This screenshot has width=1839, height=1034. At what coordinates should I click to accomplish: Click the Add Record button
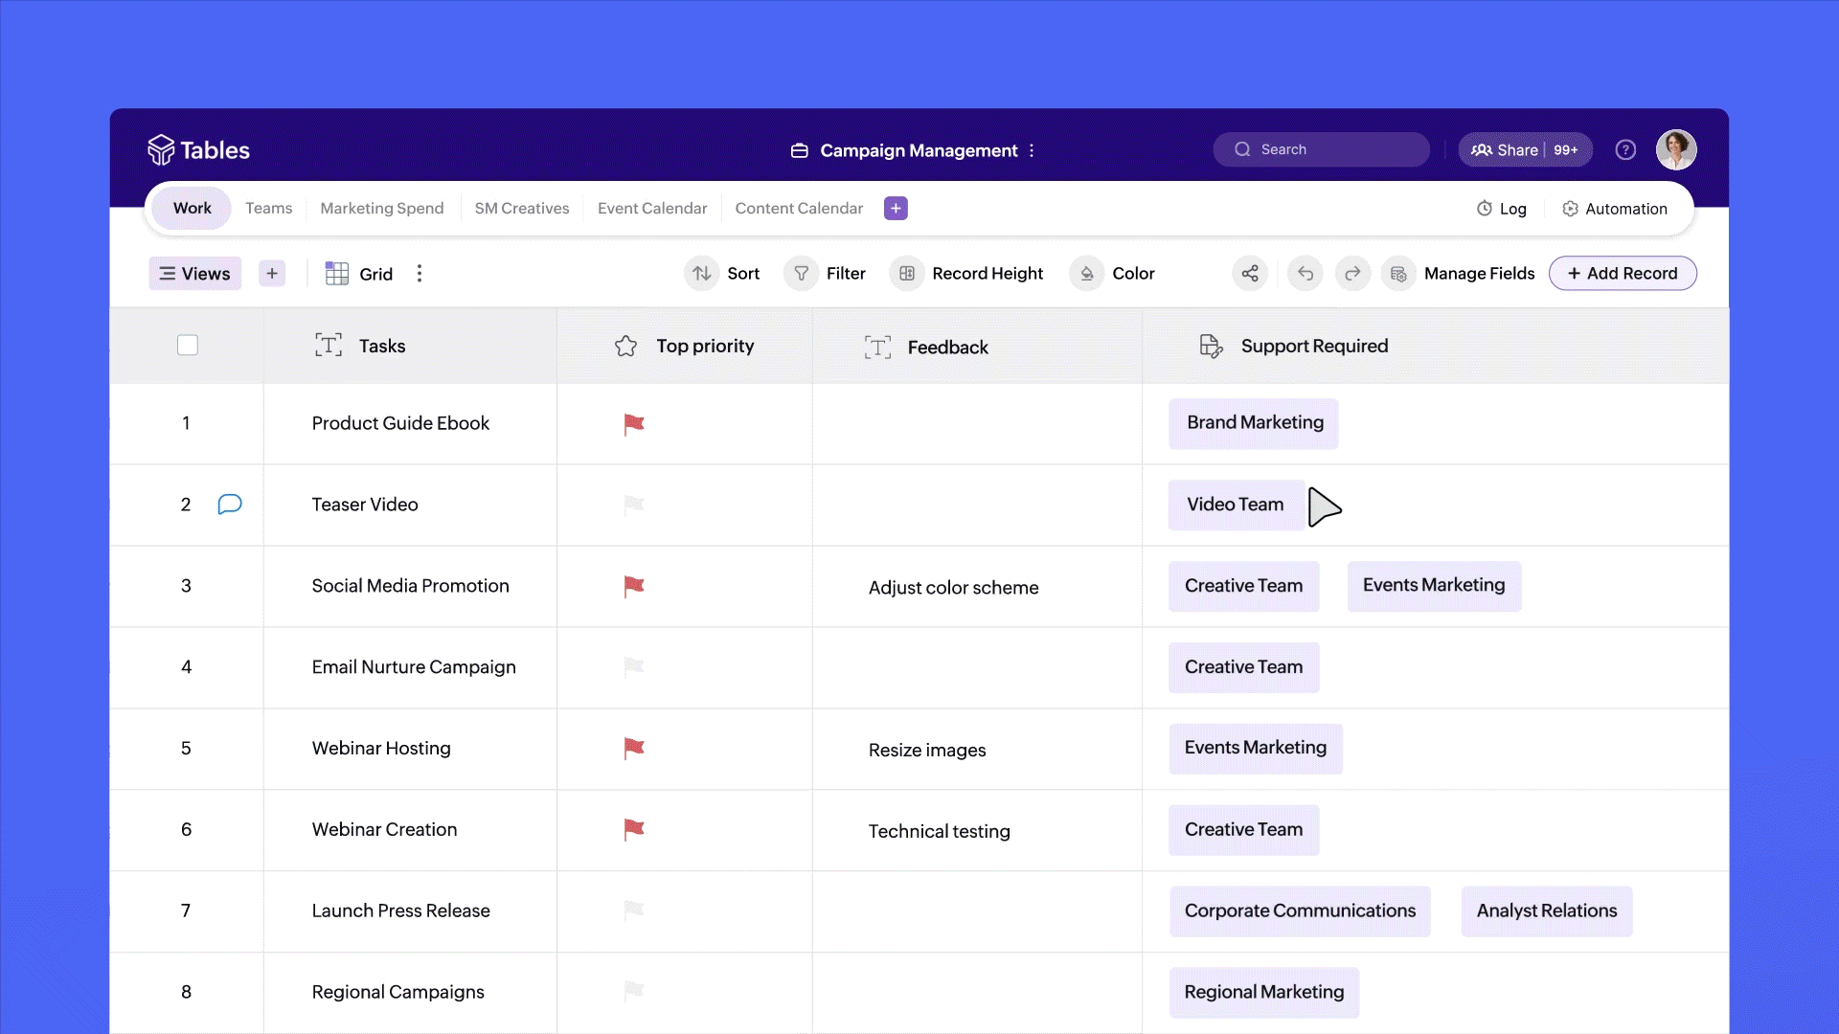(1622, 274)
